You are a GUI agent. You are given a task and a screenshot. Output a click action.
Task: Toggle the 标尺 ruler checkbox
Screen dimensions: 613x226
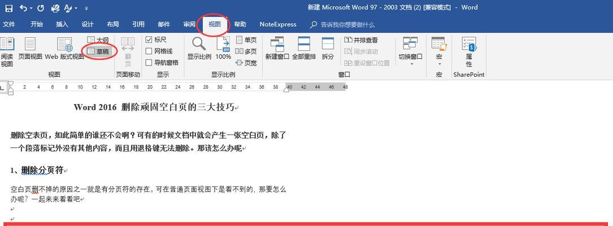click(x=156, y=40)
